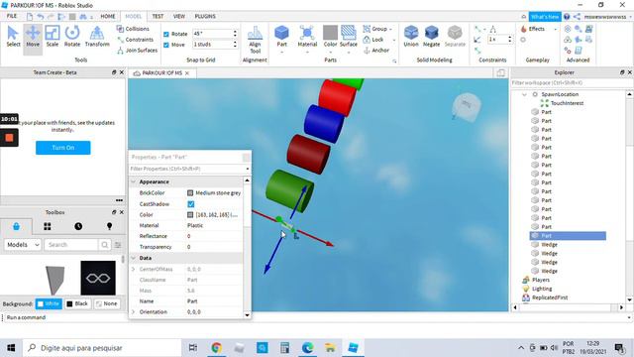Open the Inventory grid tab in Toolbox
The image size is (634, 357).
(x=48, y=226)
